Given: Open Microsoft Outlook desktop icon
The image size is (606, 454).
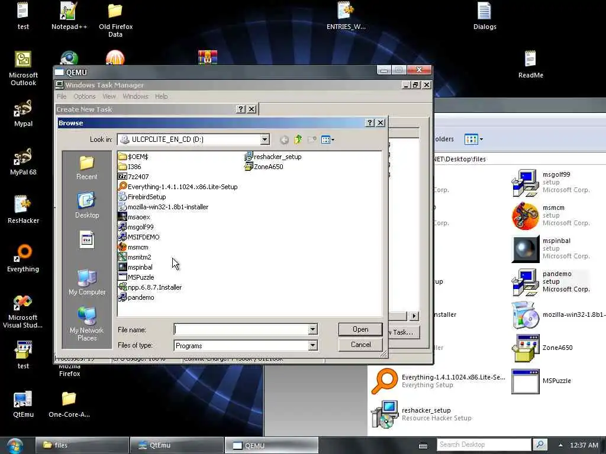Looking at the screenshot, I should pos(23,69).
